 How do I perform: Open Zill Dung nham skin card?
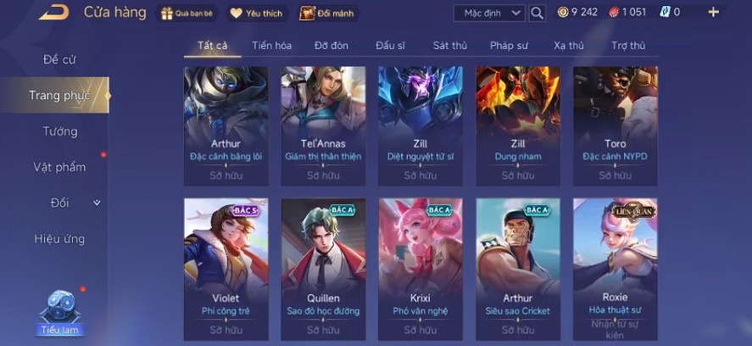[518, 126]
